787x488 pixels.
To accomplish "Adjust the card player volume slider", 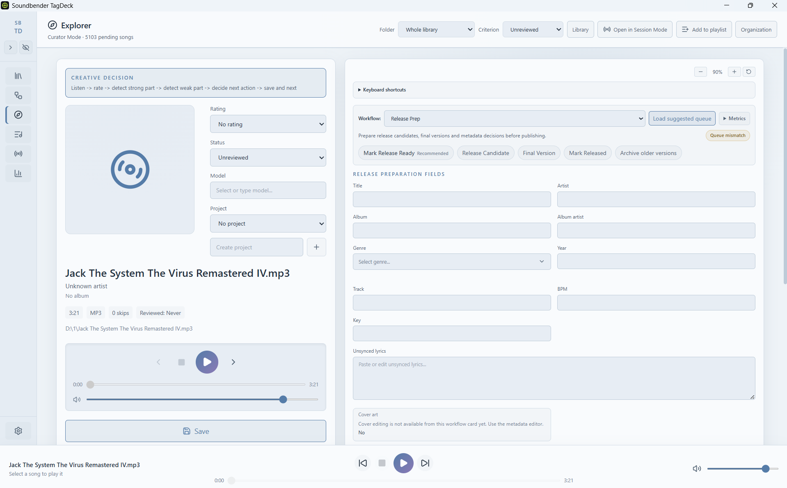I will click(202, 399).
